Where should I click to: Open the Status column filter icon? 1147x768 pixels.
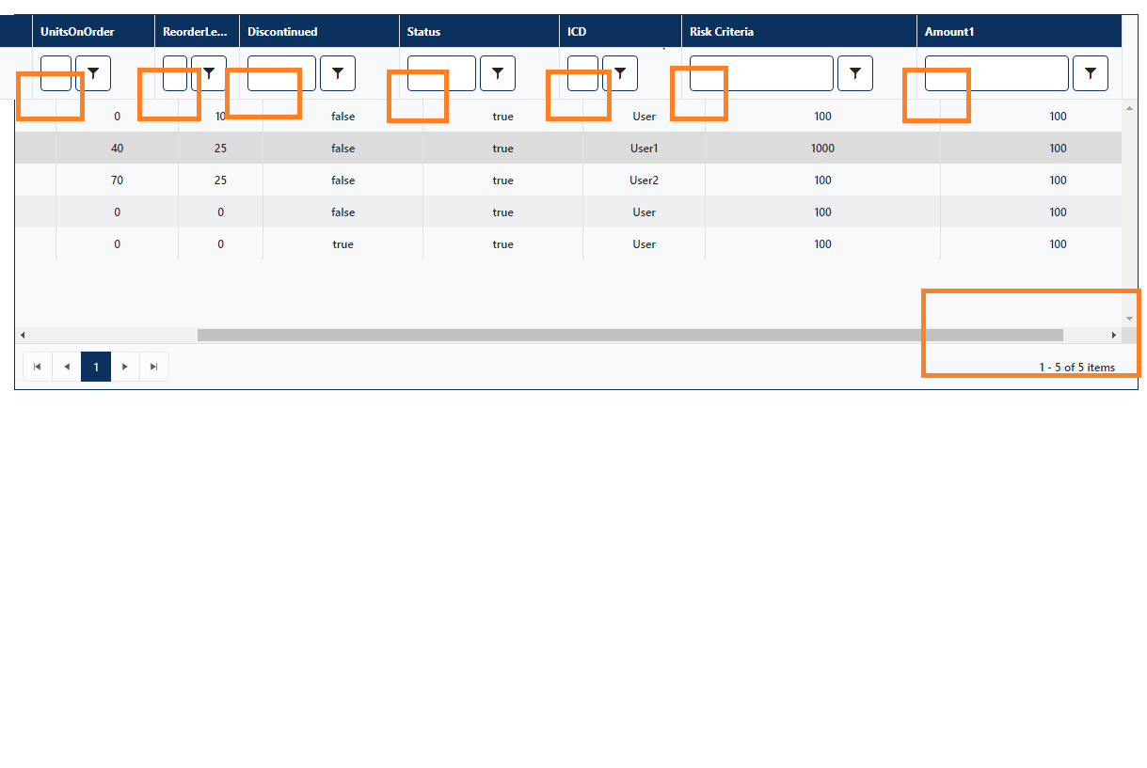click(x=498, y=73)
